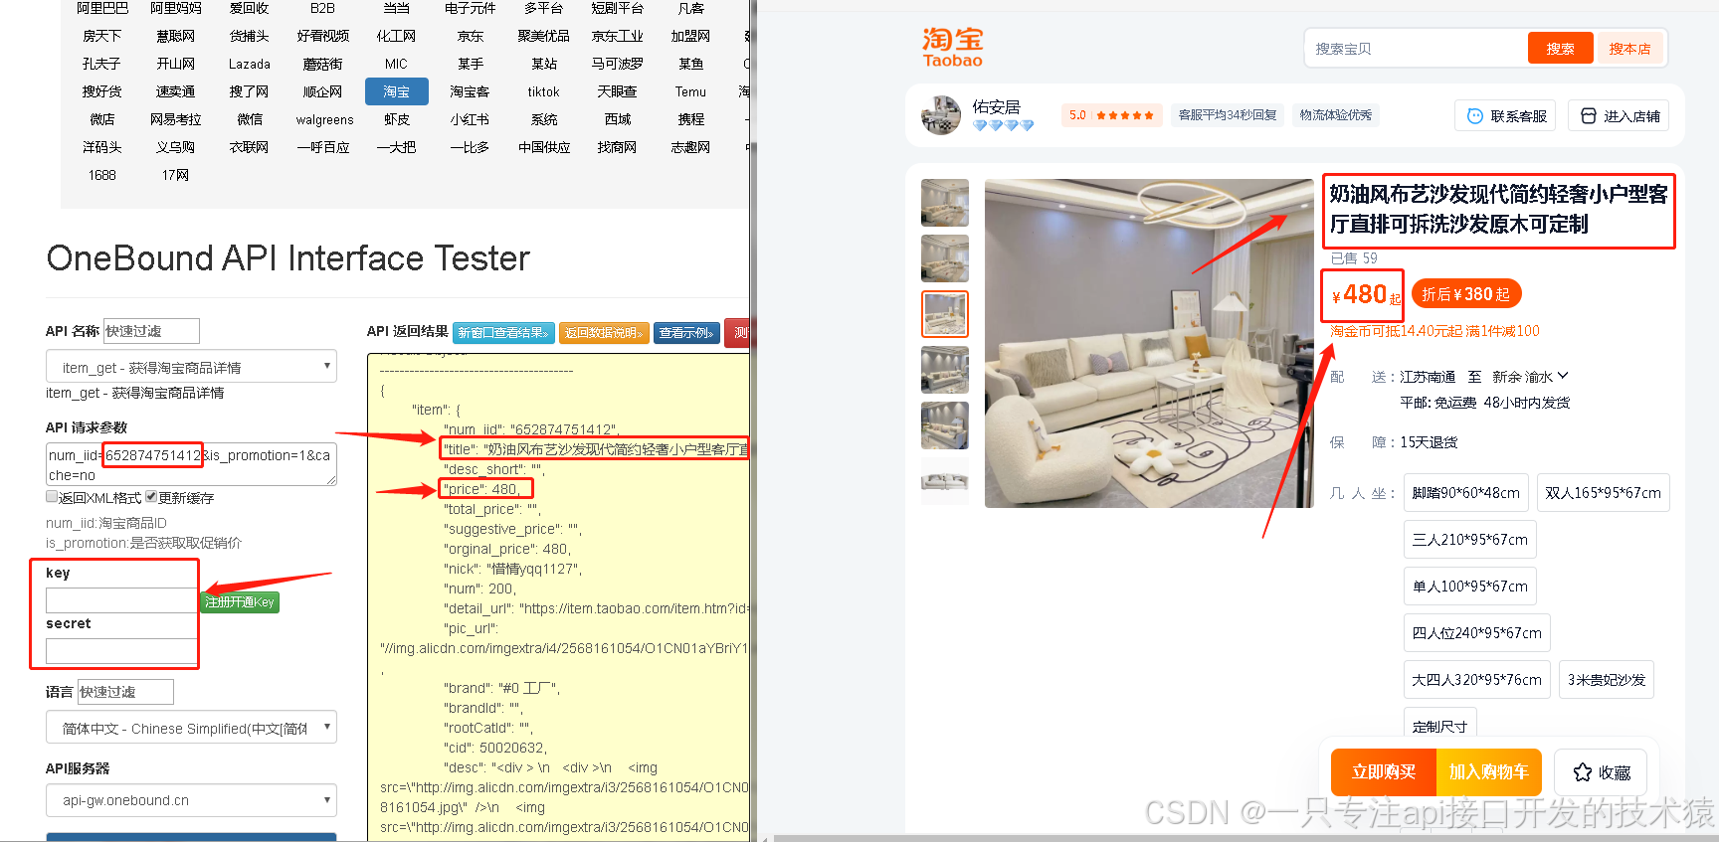Click the 5.0 star rating badge
Viewport: 1719px width, 842px height.
tap(1111, 115)
